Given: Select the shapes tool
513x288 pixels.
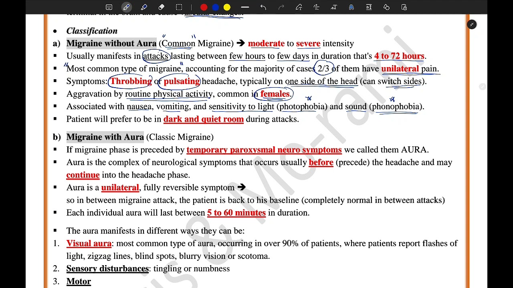Looking at the screenshot, I should coord(386,7).
